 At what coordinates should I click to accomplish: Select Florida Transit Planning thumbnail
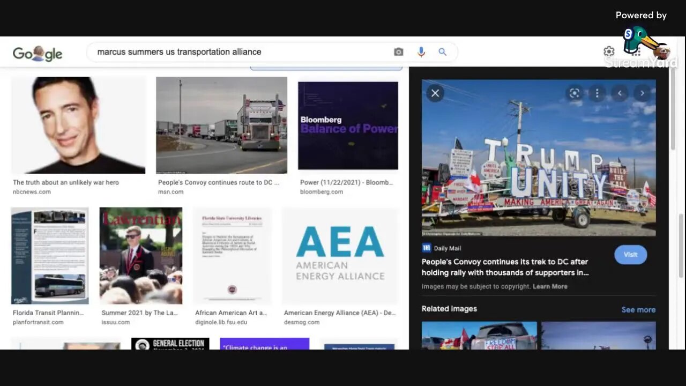[50, 256]
